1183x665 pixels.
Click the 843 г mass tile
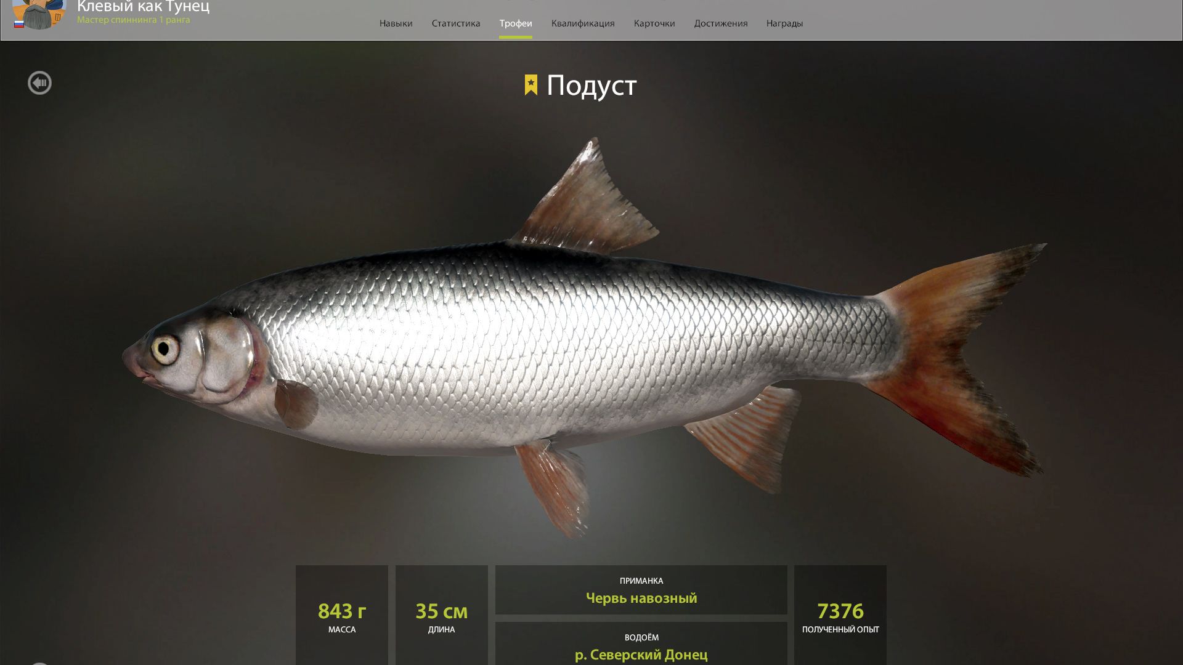342,615
